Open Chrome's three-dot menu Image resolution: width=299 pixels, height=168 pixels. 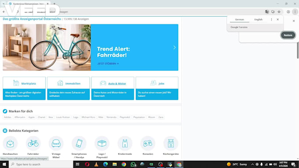pyautogui.click(x=295, y=12)
